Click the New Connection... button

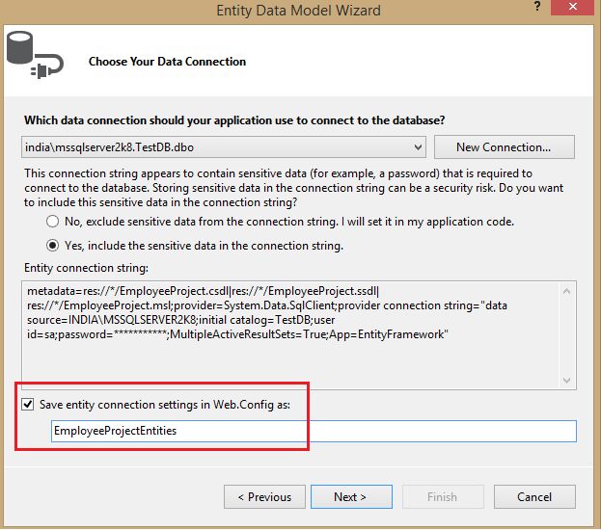coord(504,147)
